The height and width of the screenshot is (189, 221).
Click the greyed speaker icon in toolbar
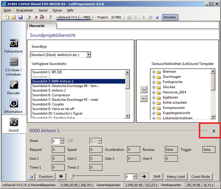tap(129, 17)
